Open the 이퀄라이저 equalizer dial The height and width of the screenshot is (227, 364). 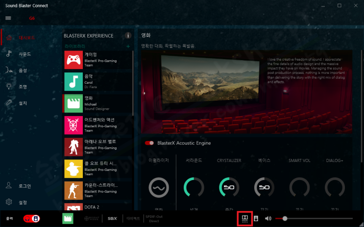coord(159,187)
